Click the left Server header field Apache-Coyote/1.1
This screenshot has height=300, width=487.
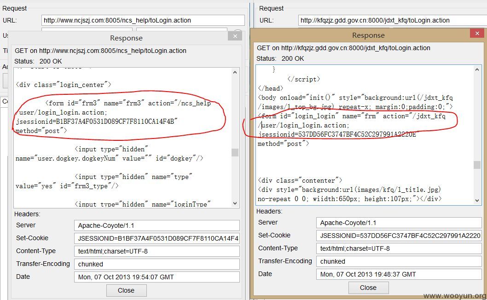point(157,225)
